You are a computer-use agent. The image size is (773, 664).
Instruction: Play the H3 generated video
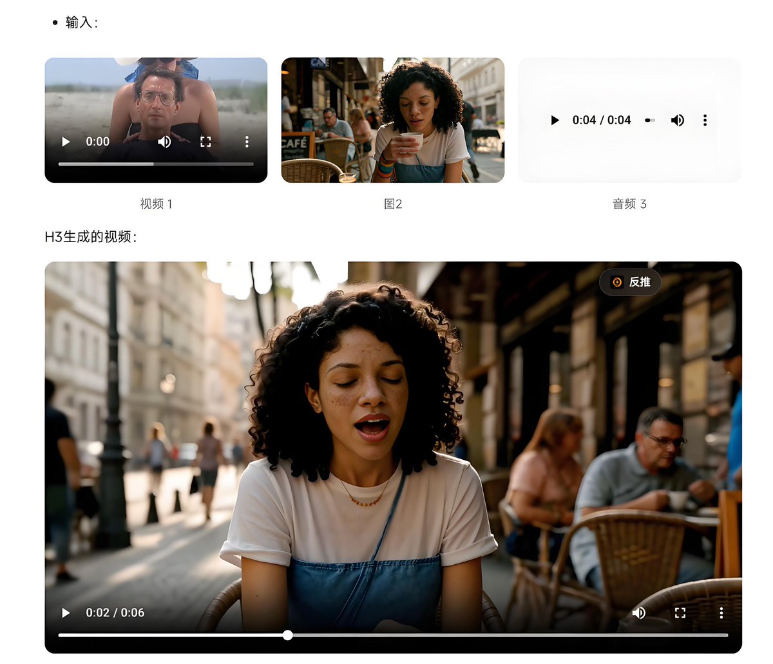66,612
